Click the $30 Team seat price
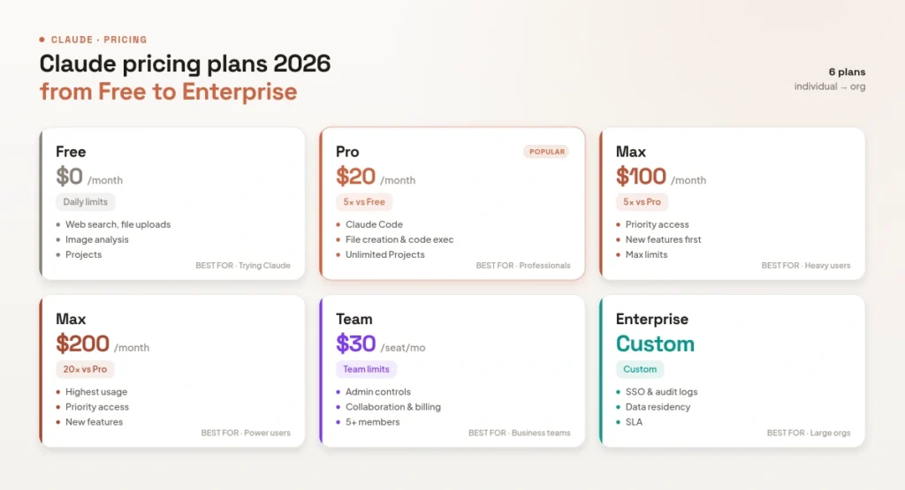905x490 pixels. click(x=355, y=344)
